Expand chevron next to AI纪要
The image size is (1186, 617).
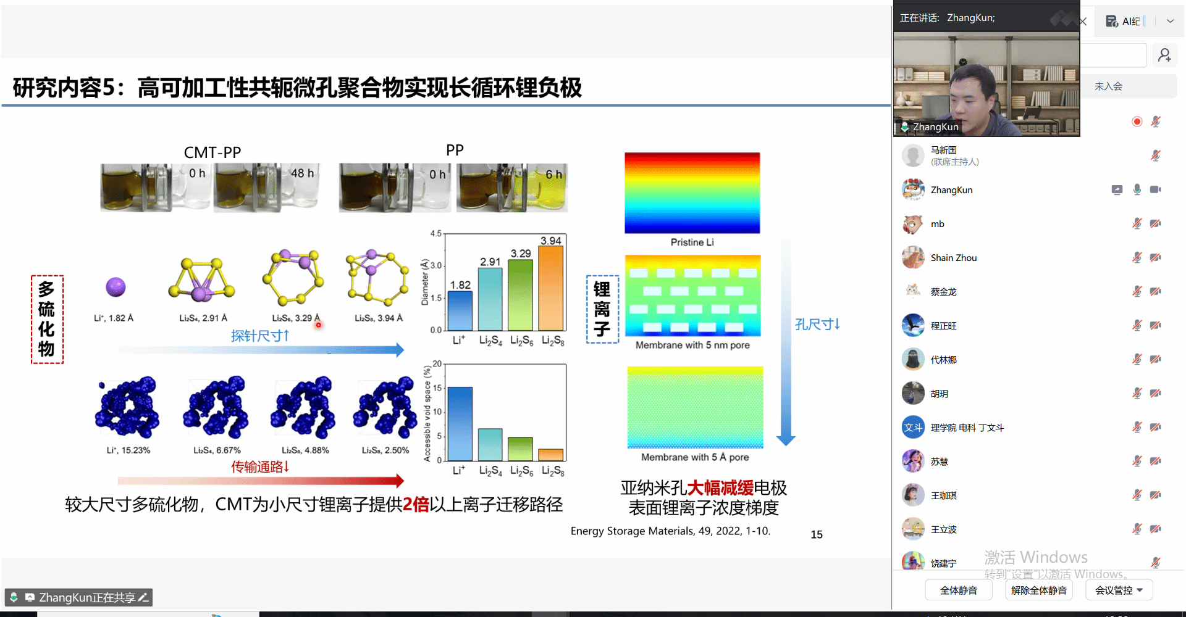(1170, 21)
